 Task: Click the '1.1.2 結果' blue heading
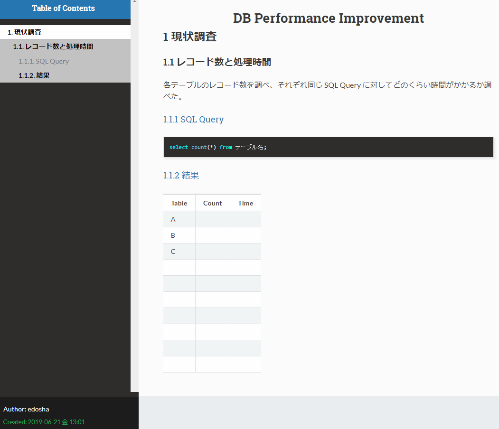point(181,175)
